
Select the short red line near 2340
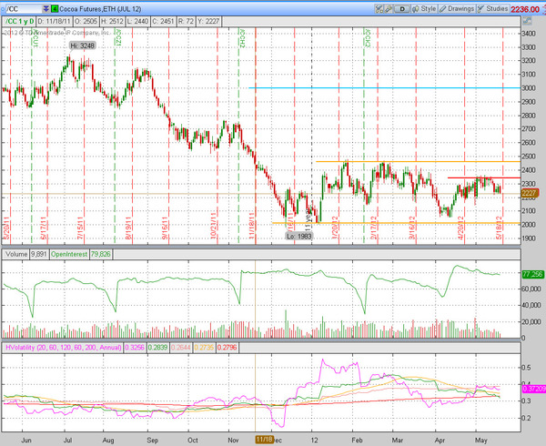coord(484,177)
